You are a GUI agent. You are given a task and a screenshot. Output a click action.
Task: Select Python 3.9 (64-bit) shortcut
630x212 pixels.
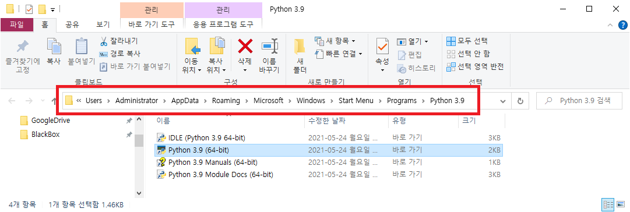pos(329,150)
